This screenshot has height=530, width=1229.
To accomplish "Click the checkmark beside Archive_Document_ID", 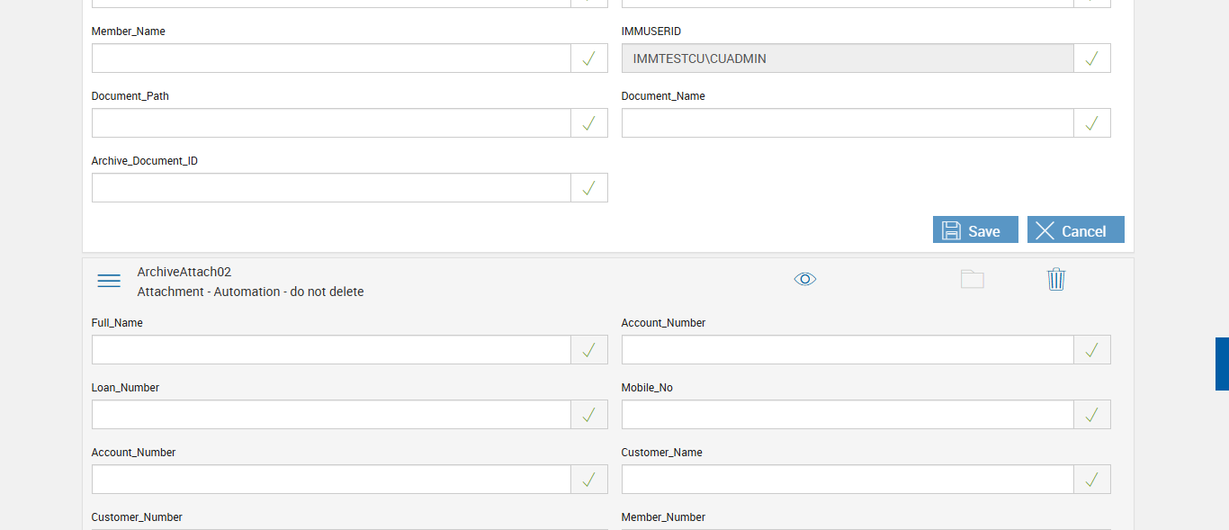I will click(589, 188).
